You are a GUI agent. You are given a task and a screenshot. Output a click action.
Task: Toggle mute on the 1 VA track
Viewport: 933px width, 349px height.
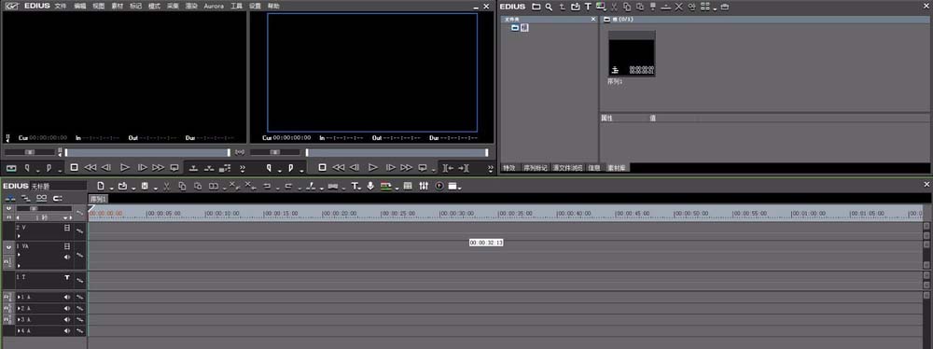tap(67, 257)
